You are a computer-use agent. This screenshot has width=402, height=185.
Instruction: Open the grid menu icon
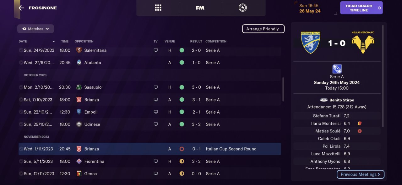point(158,8)
